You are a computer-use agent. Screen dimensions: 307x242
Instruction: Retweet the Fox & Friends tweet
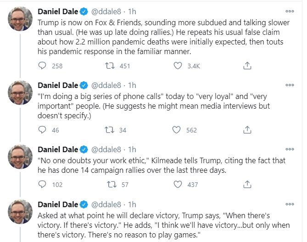click(x=110, y=66)
